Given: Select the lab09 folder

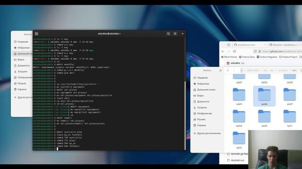Looking at the screenshot, I should [239, 118].
